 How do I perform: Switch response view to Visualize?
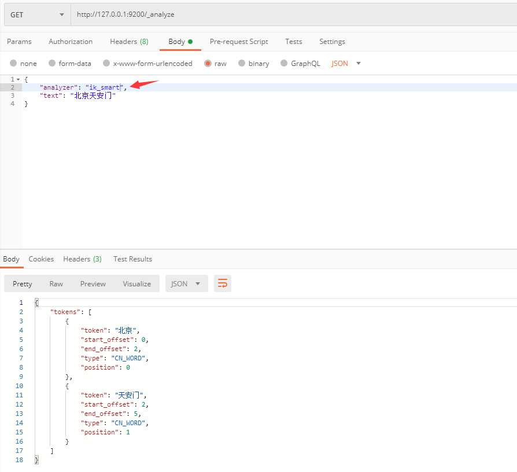click(x=137, y=283)
